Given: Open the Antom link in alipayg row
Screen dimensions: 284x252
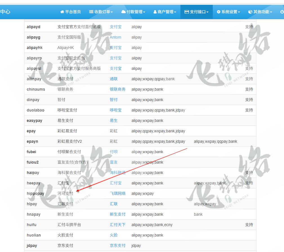Looking at the screenshot, I should [x=115, y=37].
